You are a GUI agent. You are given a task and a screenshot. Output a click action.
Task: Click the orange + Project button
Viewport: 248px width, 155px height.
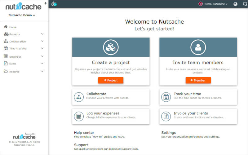click(x=111, y=80)
